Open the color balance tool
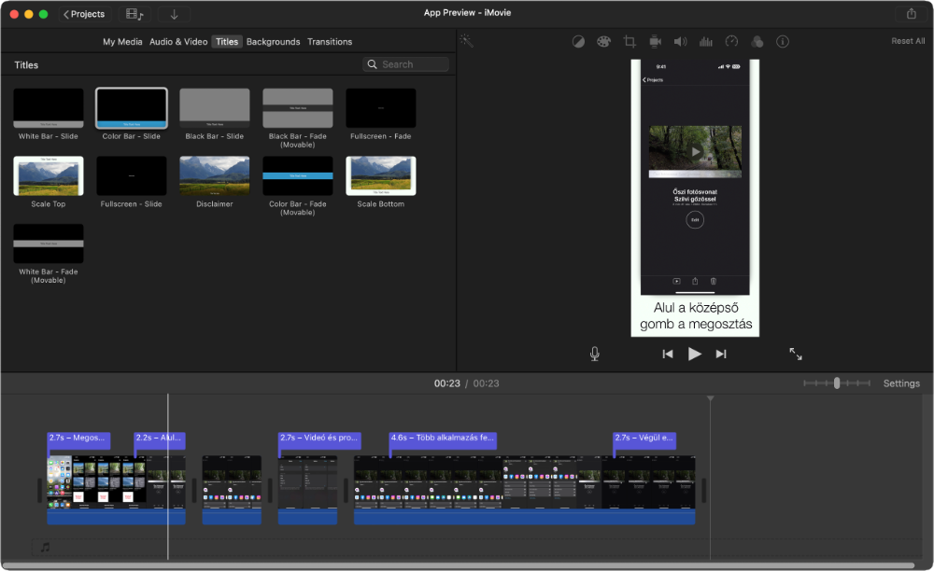Screen dimensions: 934x571 coord(578,42)
